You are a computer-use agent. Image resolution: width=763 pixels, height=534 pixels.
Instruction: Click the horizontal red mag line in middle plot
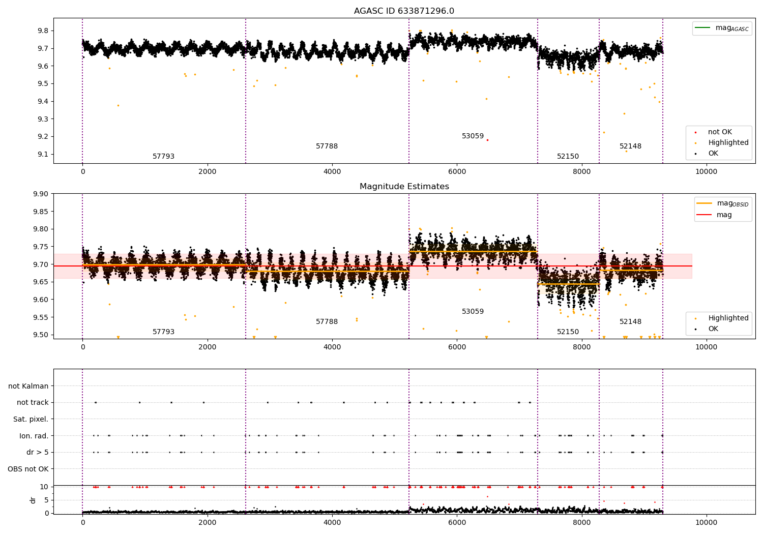tap(373, 266)
